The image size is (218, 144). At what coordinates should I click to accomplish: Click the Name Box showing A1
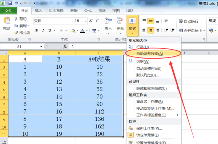20,47
